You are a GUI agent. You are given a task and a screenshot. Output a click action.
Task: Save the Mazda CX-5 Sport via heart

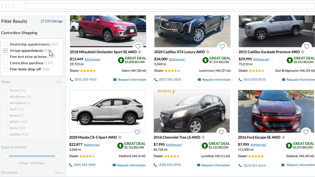pos(137,132)
